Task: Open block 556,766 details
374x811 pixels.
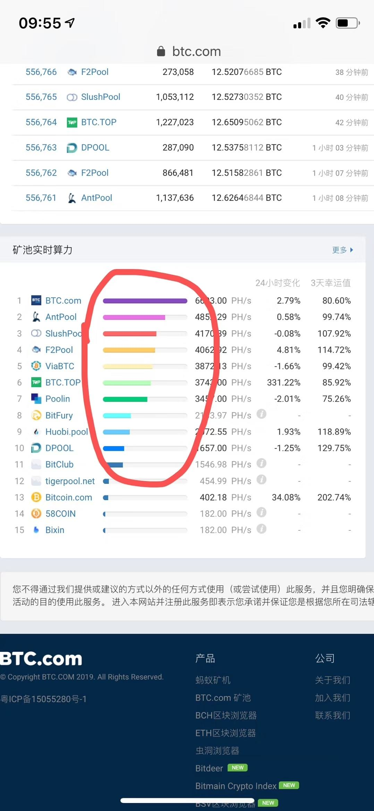Action: click(x=41, y=72)
